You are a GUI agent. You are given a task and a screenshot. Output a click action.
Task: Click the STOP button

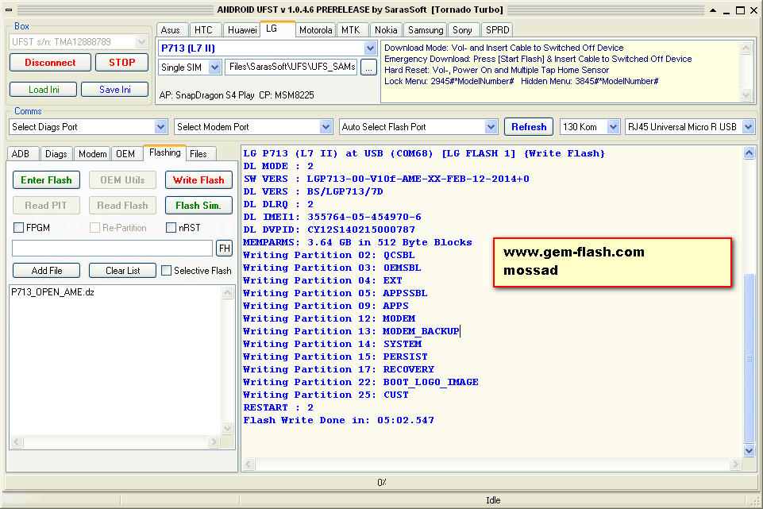click(x=121, y=62)
